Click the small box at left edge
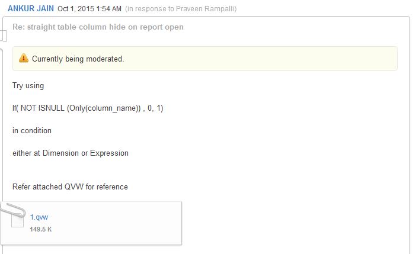 2,36
